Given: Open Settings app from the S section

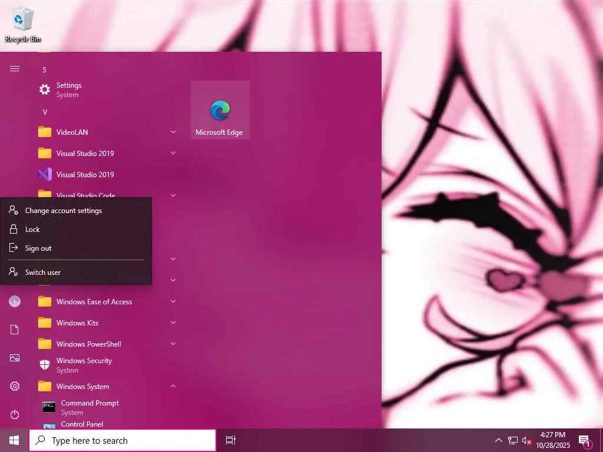Looking at the screenshot, I should 107,89.
